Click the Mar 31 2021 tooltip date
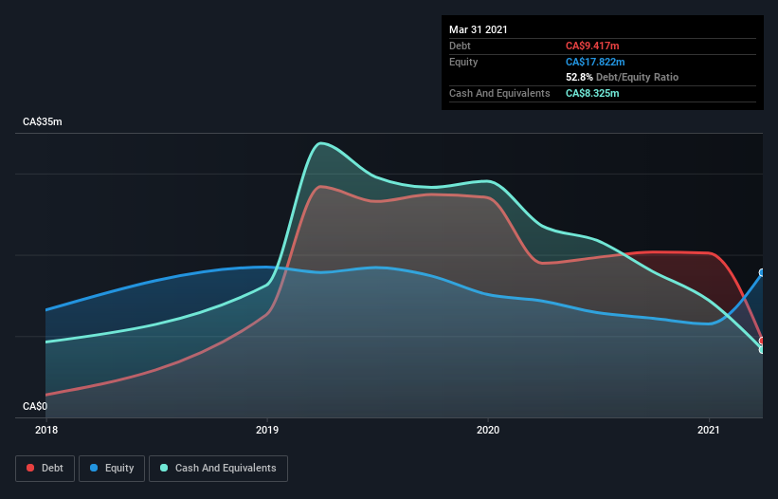The height and width of the screenshot is (499, 778). click(479, 29)
